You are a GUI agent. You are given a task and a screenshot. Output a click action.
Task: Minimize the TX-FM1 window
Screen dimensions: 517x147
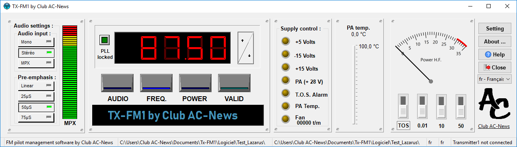pos(470,6)
